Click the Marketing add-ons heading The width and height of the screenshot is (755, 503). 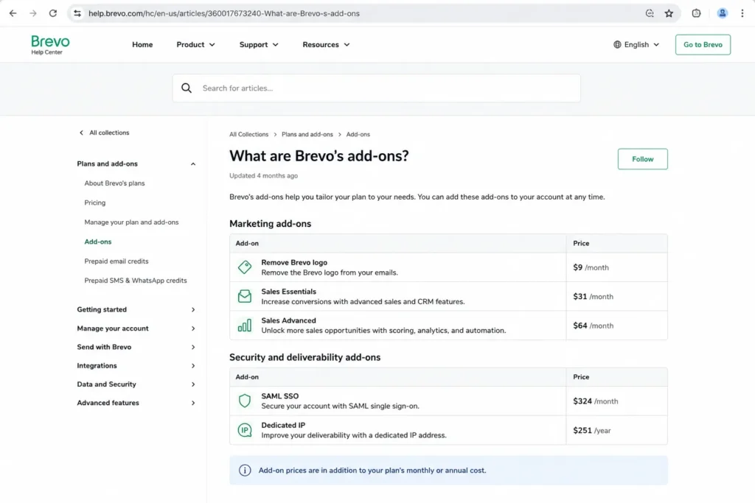[270, 224]
